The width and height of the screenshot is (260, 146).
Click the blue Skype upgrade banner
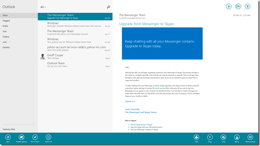(x=162, y=43)
